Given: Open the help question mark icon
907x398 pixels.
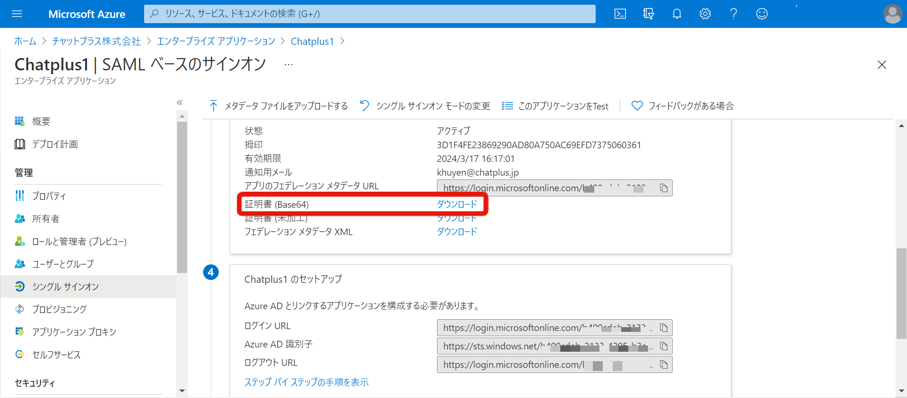Looking at the screenshot, I should click(734, 14).
